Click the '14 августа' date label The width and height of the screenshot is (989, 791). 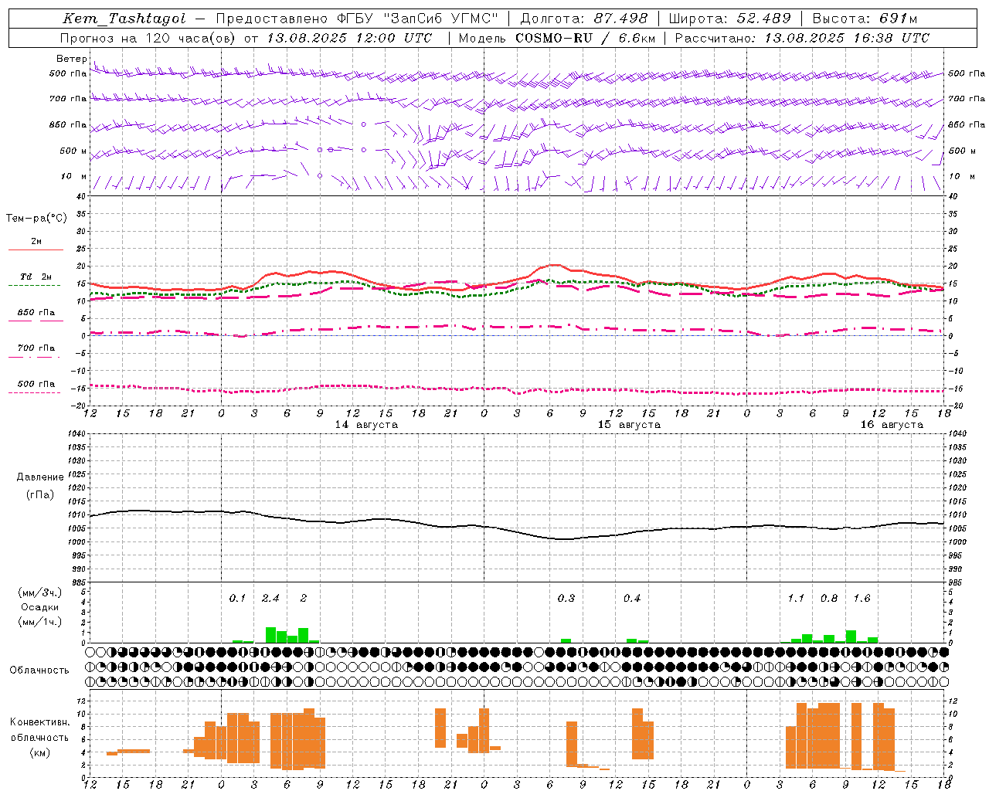(366, 425)
